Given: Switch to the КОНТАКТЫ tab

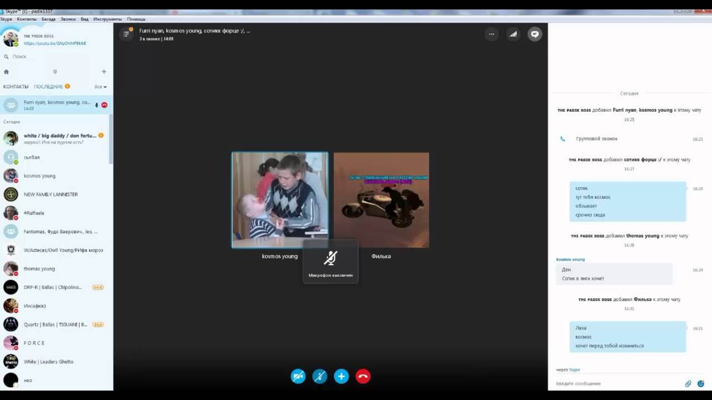Looking at the screenshot, I should click(16, 87).
